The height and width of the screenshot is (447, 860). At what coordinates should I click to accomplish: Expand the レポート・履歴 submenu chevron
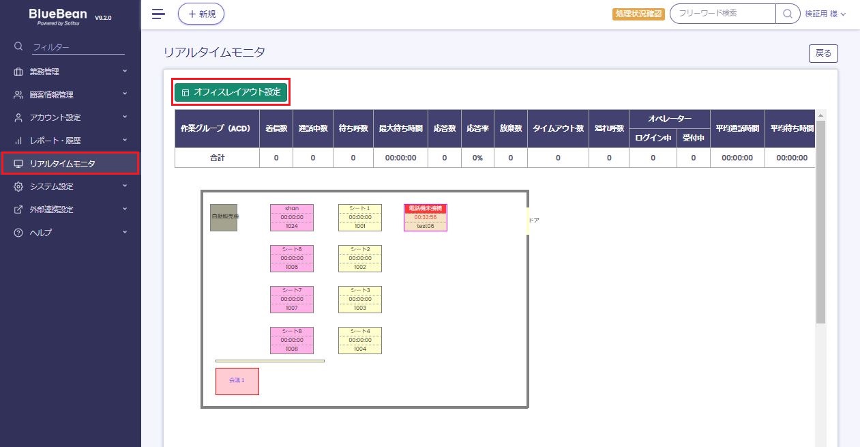pyautogui.click(x=125, y=140)
